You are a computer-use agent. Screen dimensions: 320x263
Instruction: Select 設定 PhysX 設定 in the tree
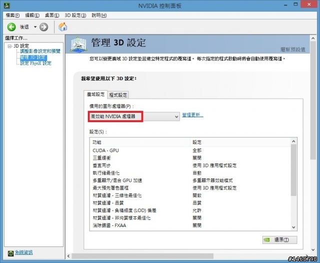pos(35,63)
